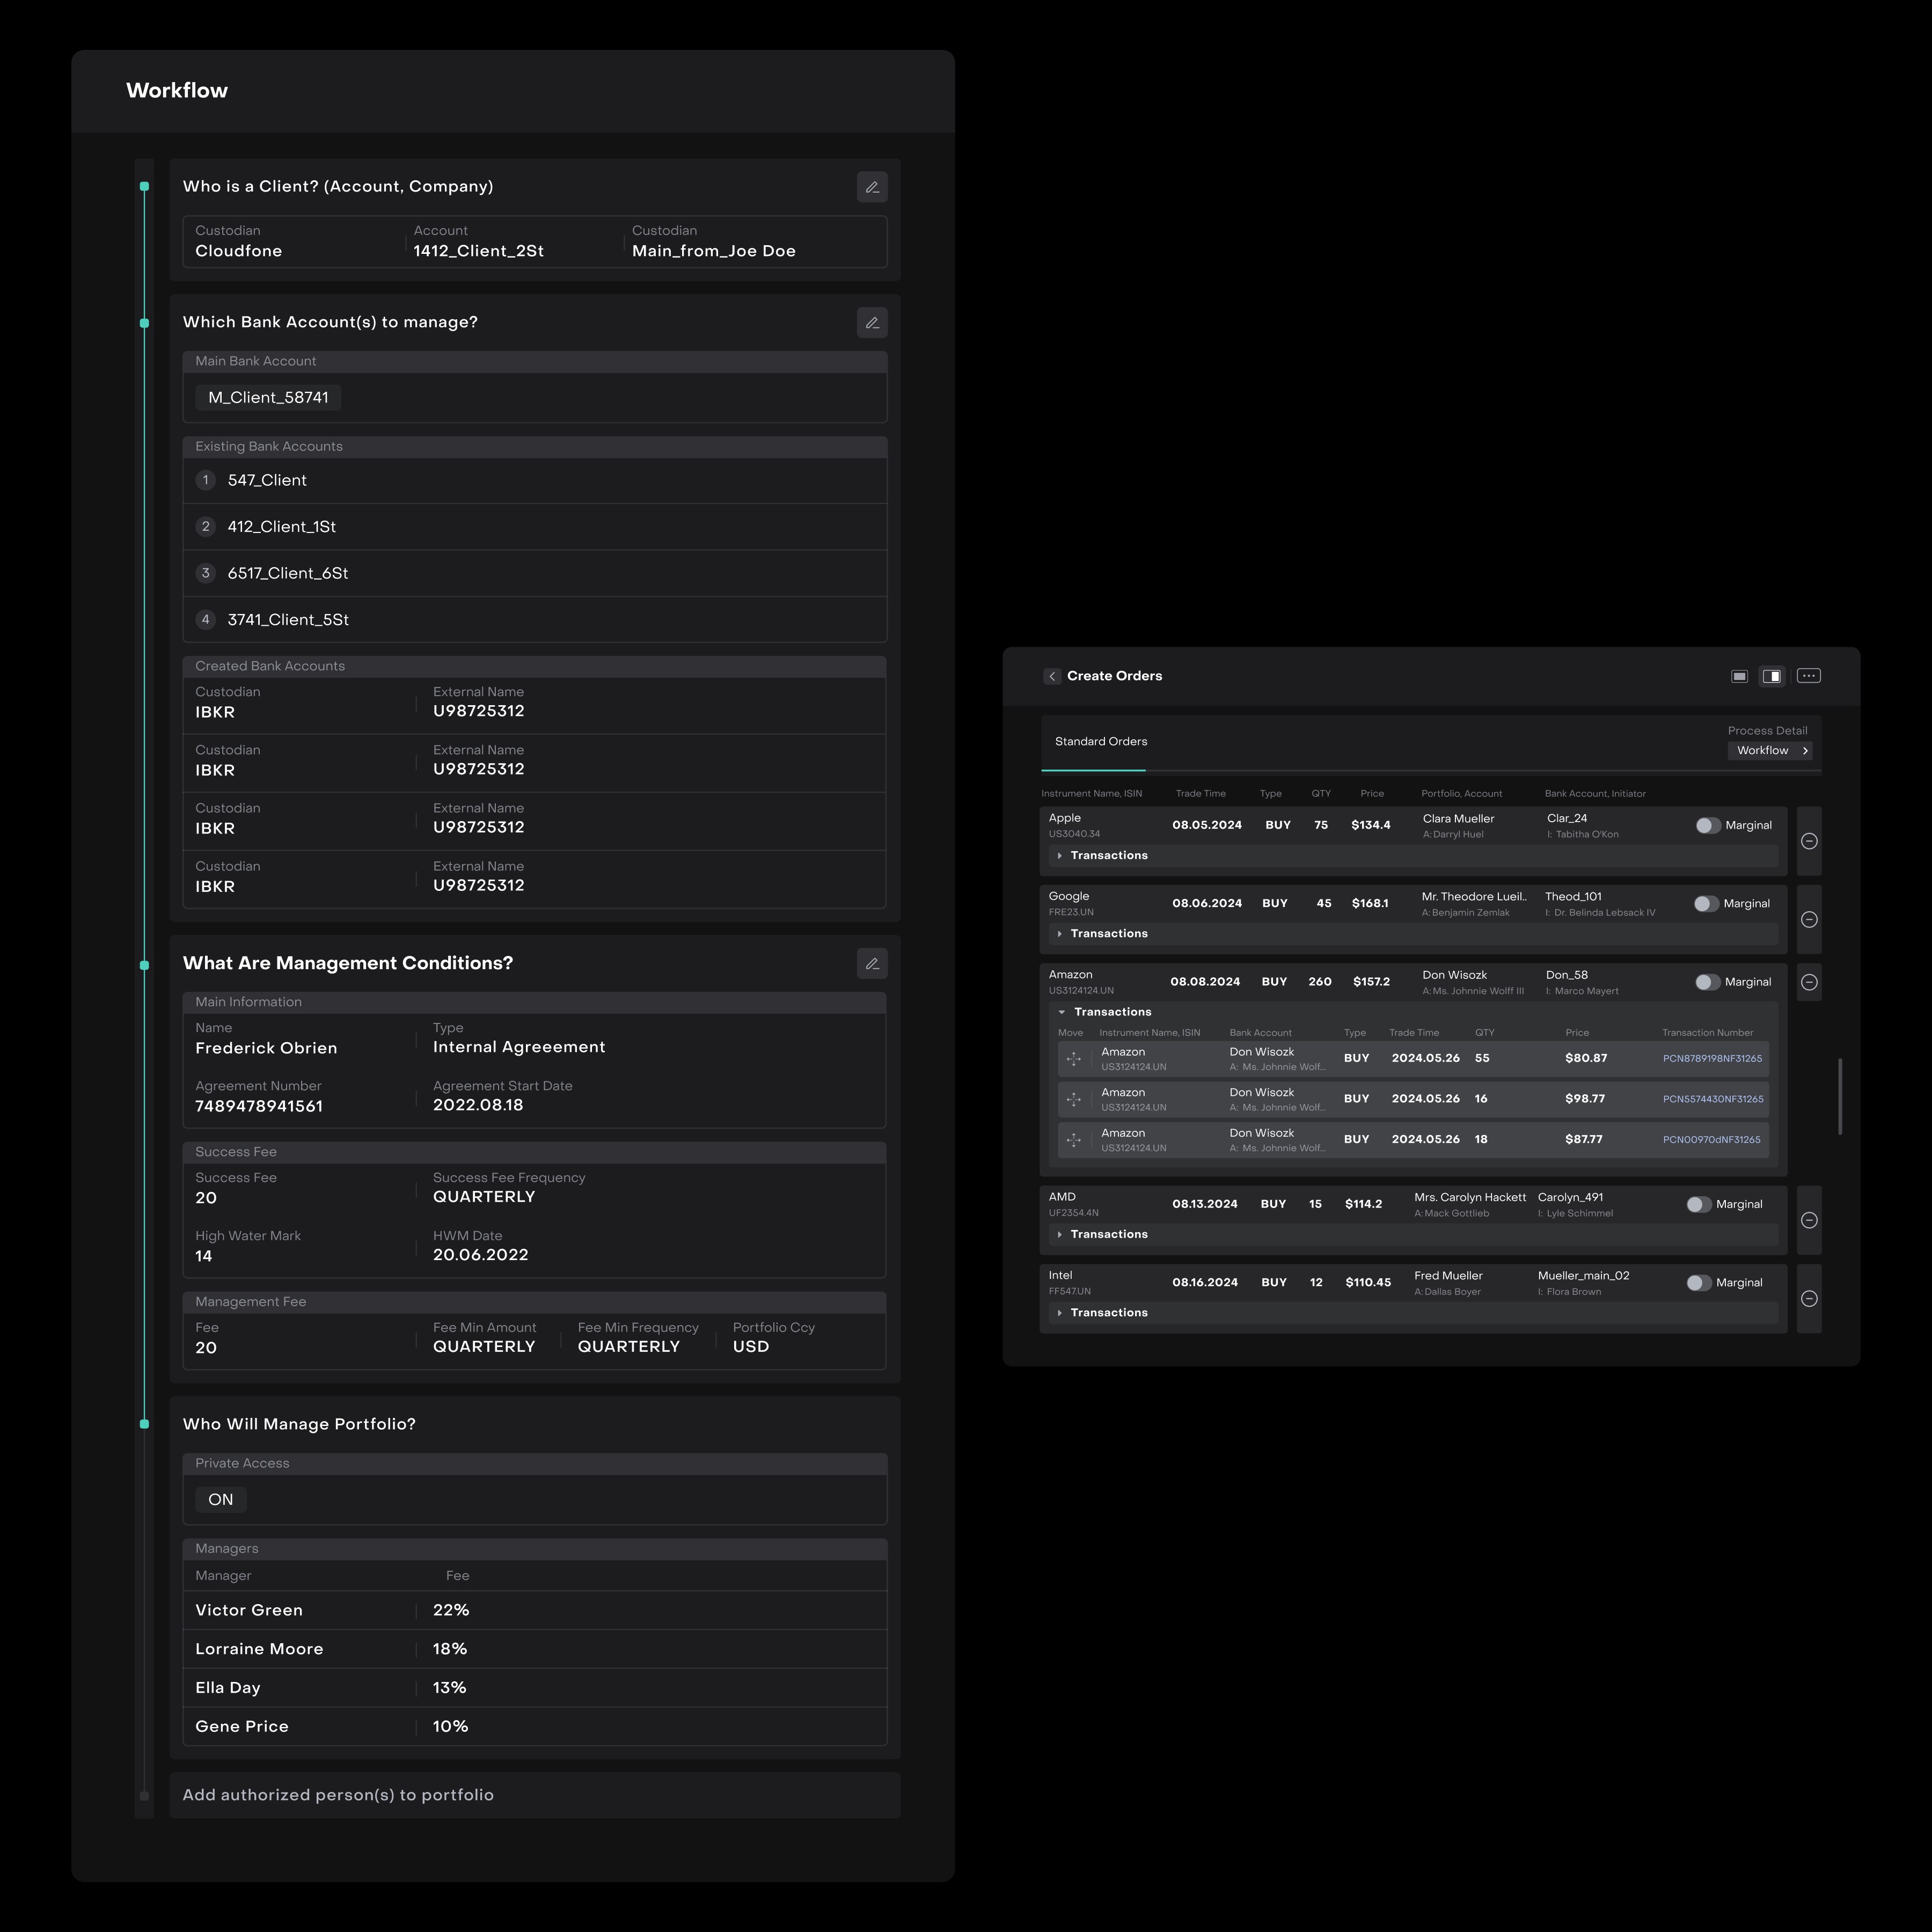Edit the Bank Accounts section

click(x=872, y=322)
